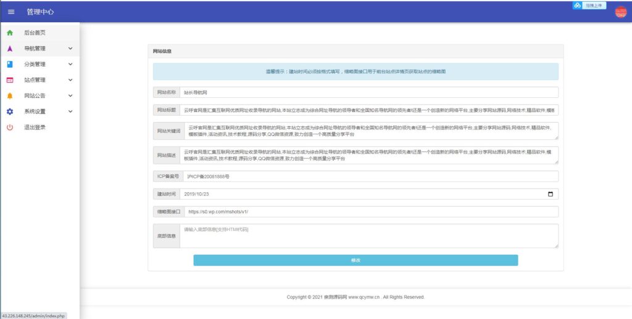
Task: Click the 建站时间 date value 2019/10/23
Action: point(196,194)
